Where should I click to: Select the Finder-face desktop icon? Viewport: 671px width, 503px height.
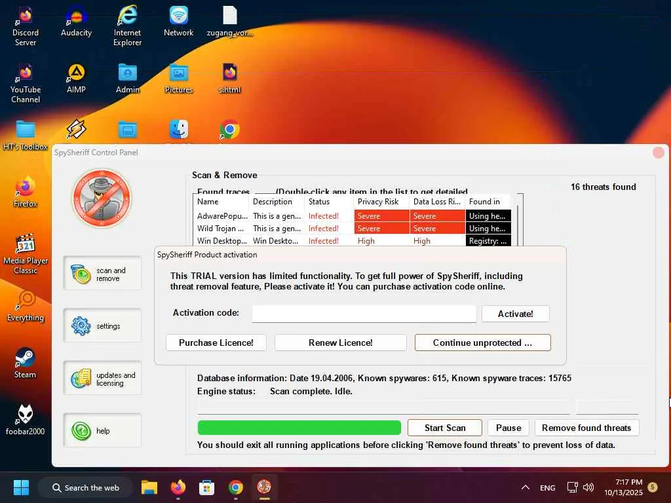(x=178, y=130)
